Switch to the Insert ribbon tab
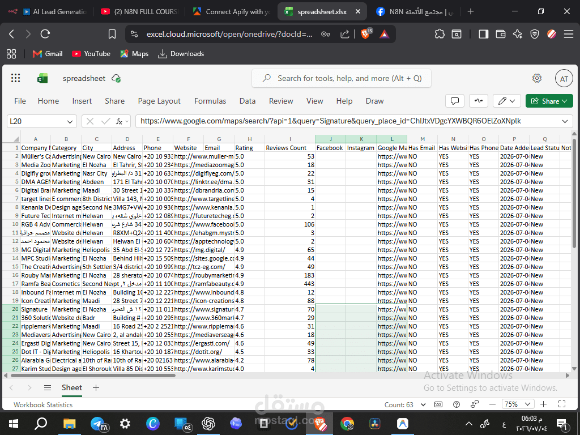 82,101
